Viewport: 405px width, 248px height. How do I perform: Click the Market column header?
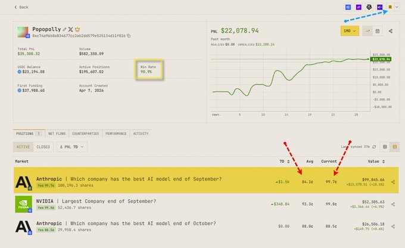(21, 162)
